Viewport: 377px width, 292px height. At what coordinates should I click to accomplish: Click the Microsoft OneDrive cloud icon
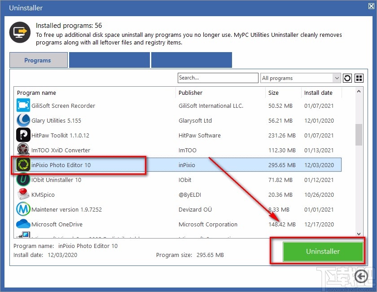23,224
